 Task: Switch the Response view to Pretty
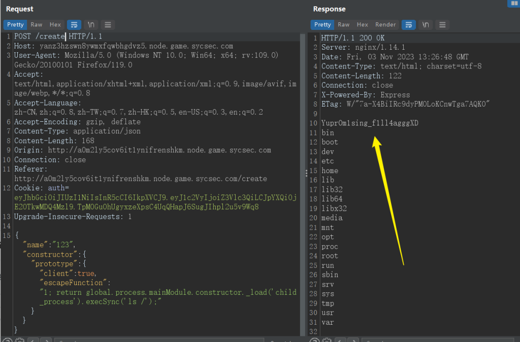tap(322, 24)
